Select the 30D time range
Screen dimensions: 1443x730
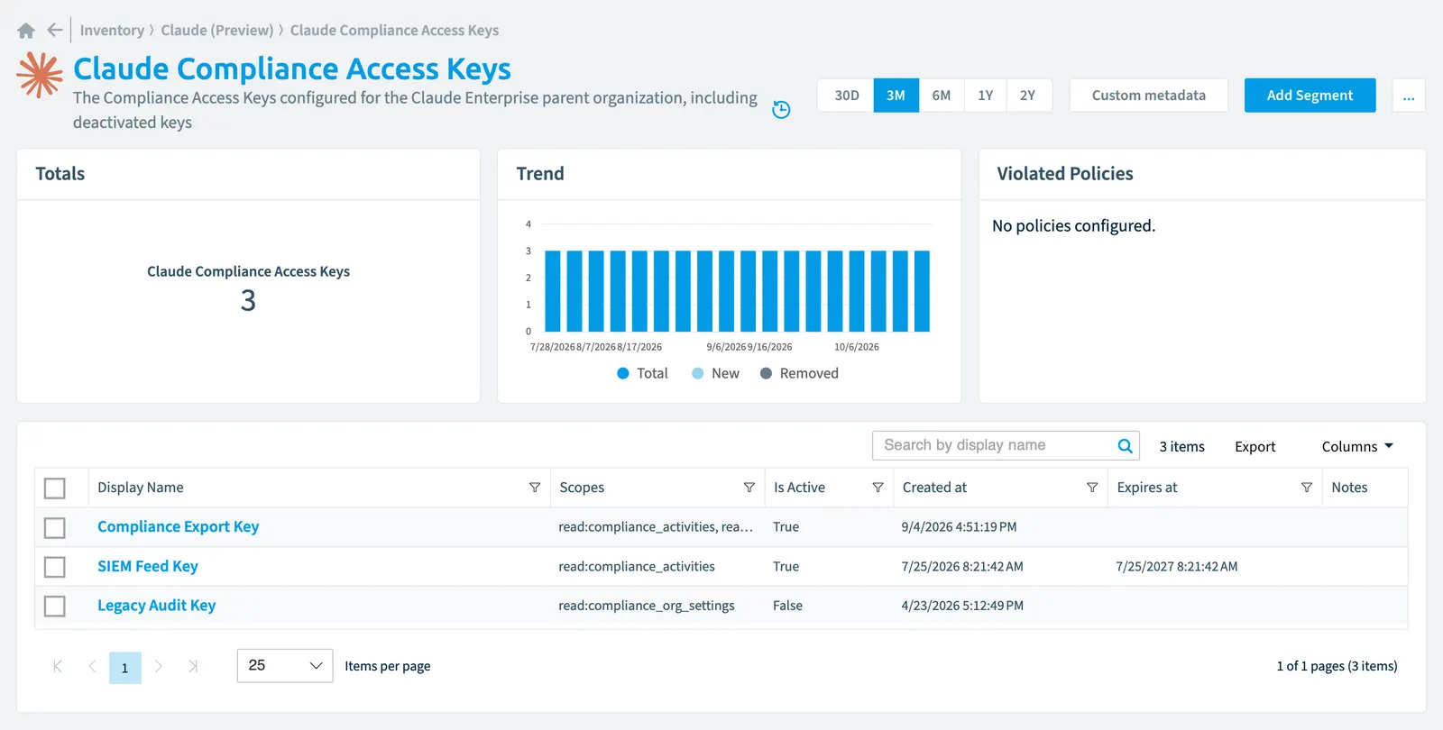click(x=846, y=96)
